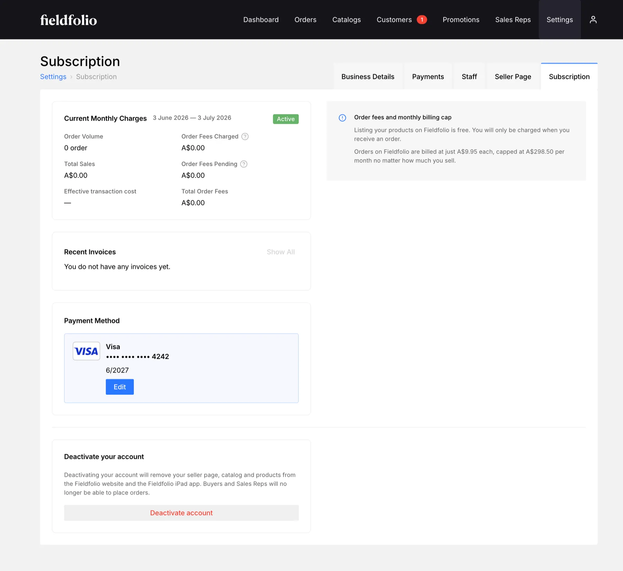Viewport: 623px width, 571px height.
Task: Click Show All invoices link
Action: pyautogui.click(x=281, y=252)
